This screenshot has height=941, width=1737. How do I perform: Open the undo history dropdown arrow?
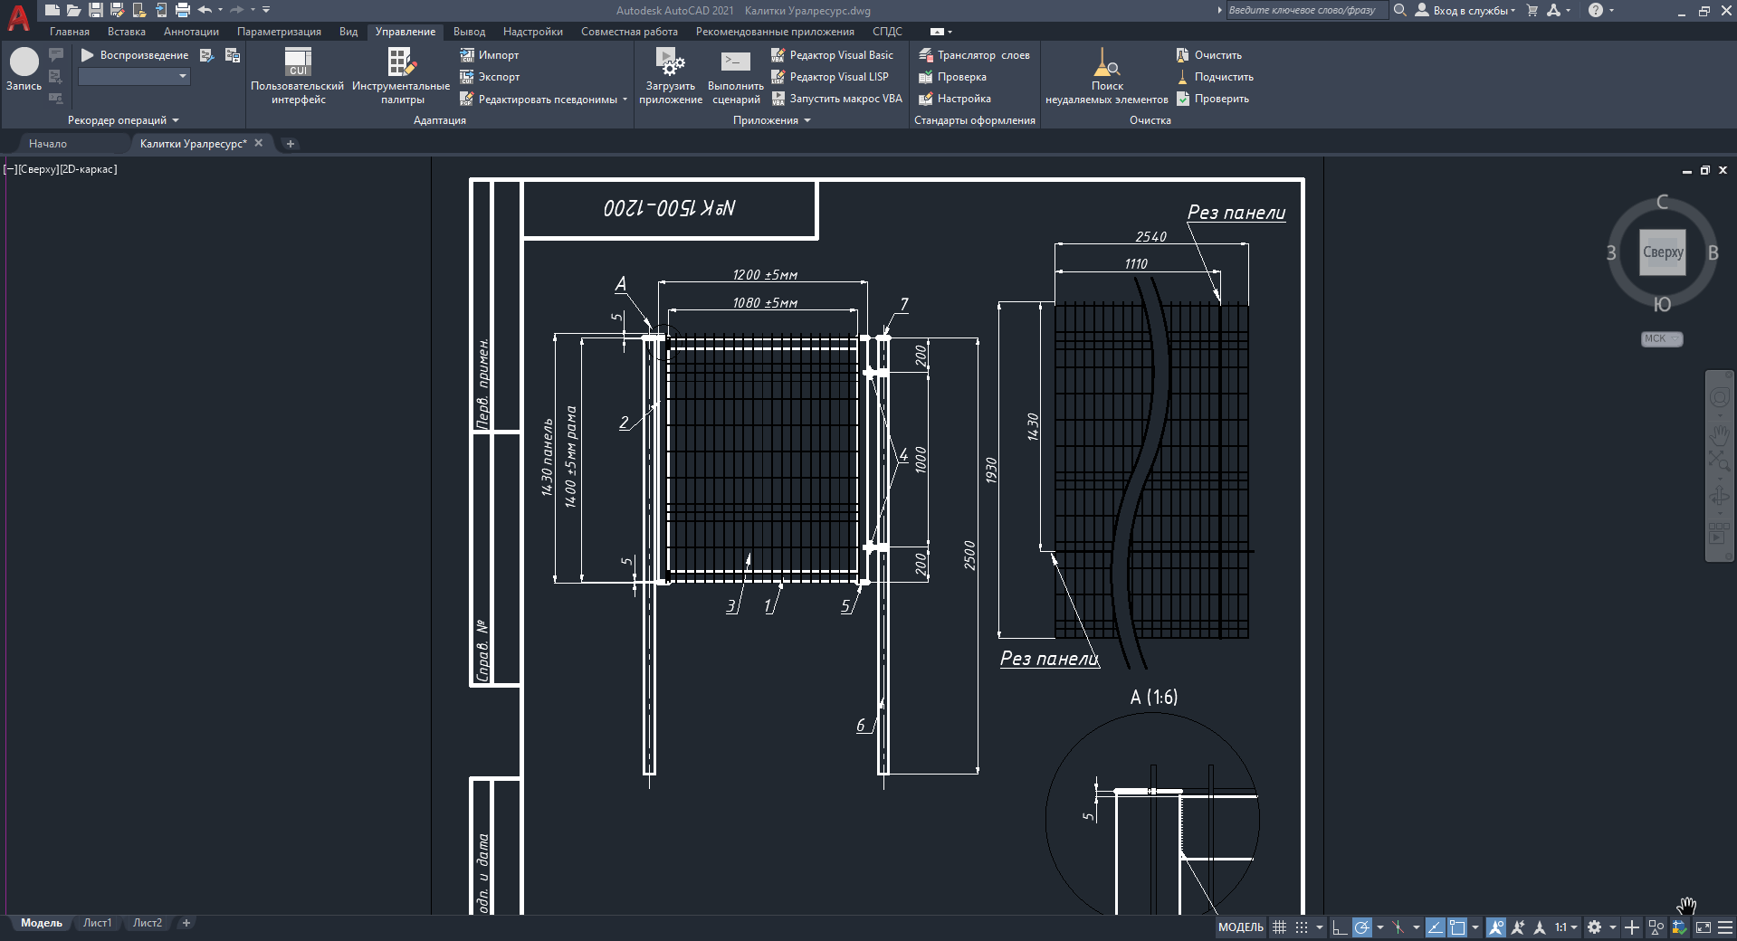pyautogui.click(x=220, y=10)
